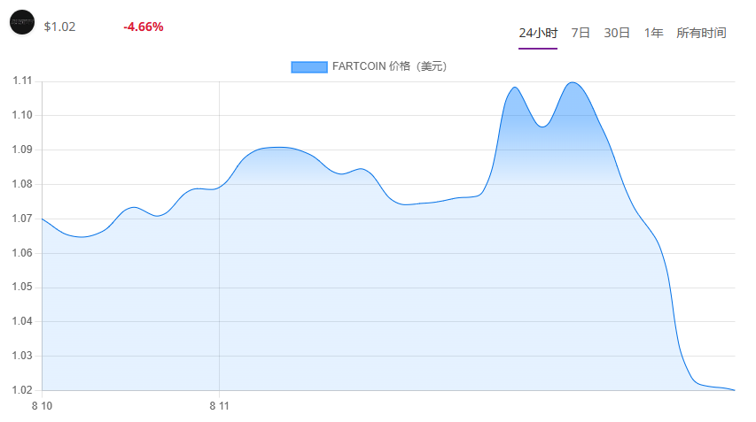Click the line's end point at 1.02

pyautogui.click(x=735, y=390)
